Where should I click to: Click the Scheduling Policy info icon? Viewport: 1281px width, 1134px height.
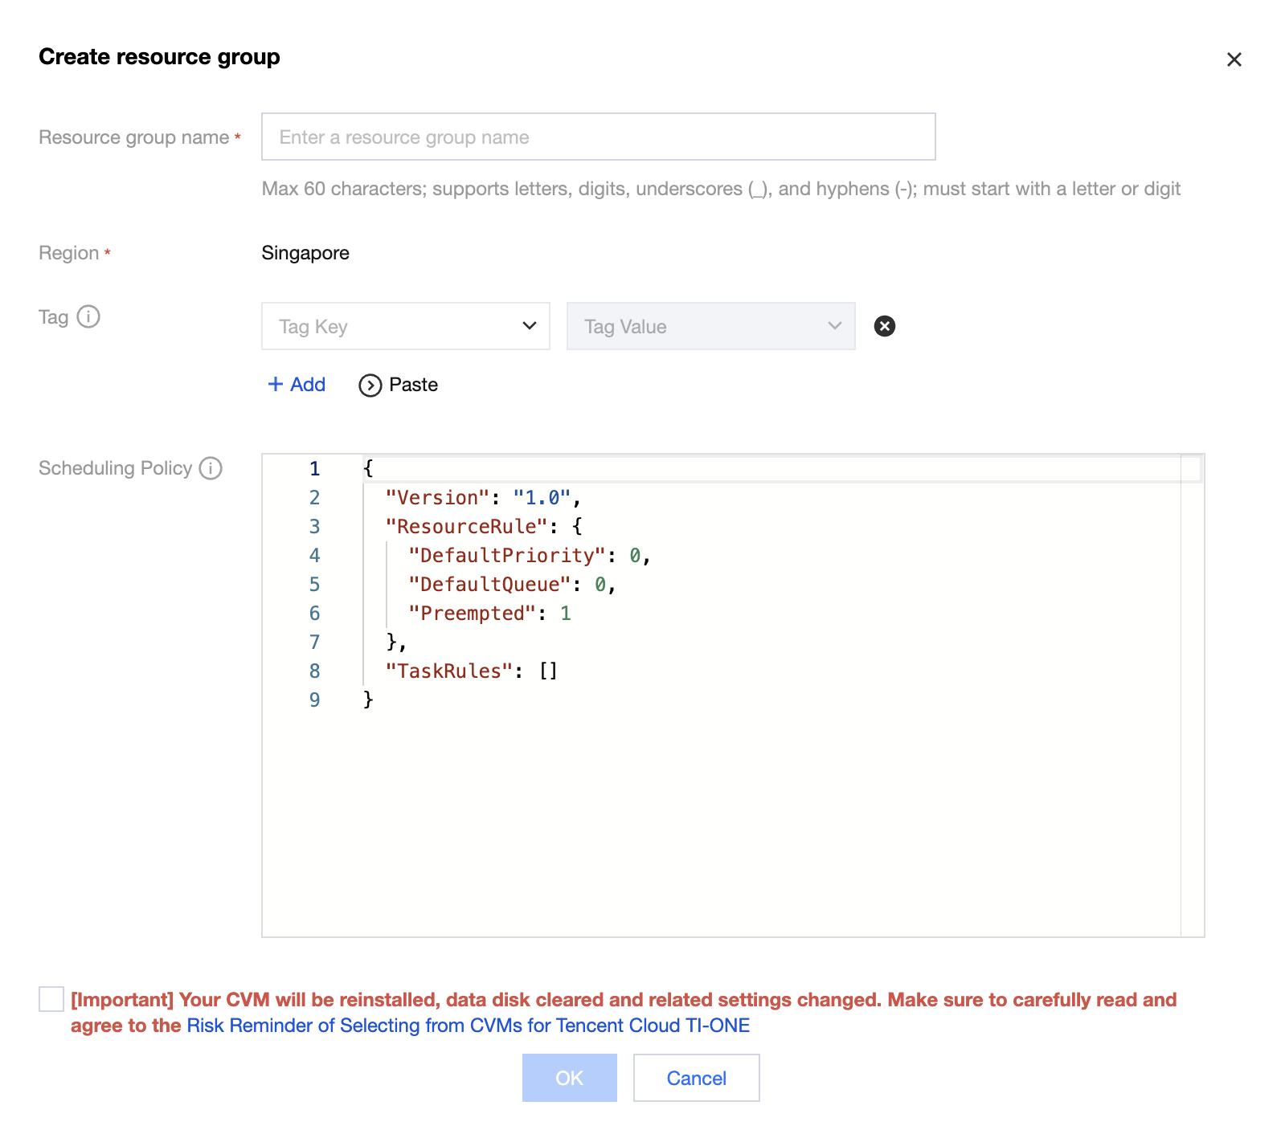211,468
